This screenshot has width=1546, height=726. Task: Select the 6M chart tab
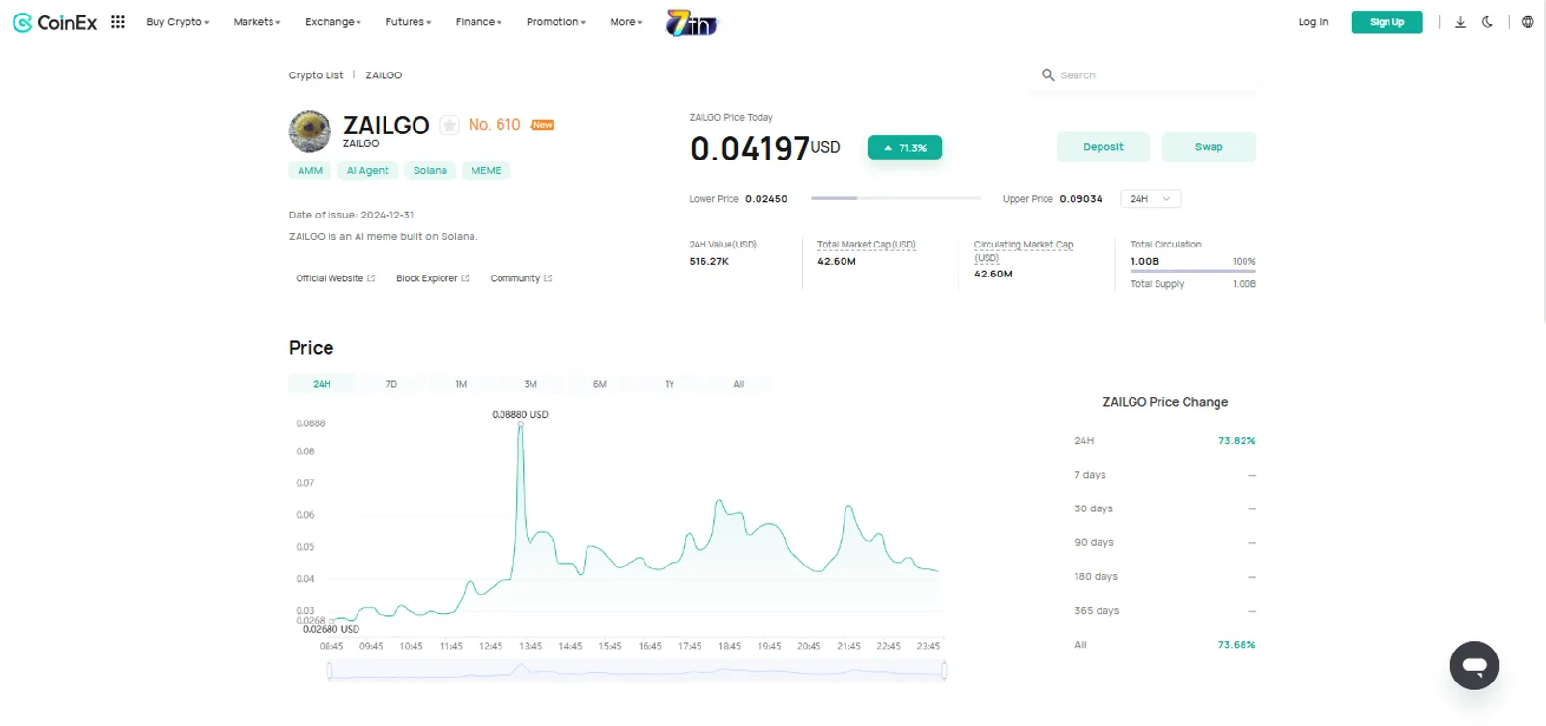pyautogui.click(x=600, y=384)
